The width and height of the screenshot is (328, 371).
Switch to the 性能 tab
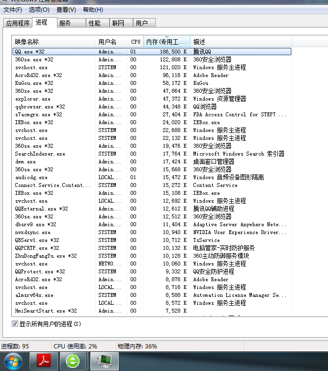tap(98, 23)
